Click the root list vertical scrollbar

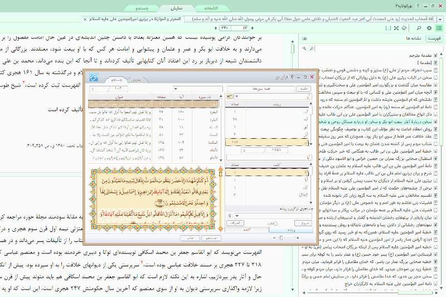pyautogui.click(x=311, y=124)
